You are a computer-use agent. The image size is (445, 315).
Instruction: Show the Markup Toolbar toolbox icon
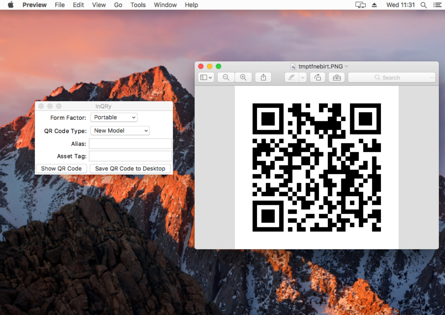click(x=337, y=77)
